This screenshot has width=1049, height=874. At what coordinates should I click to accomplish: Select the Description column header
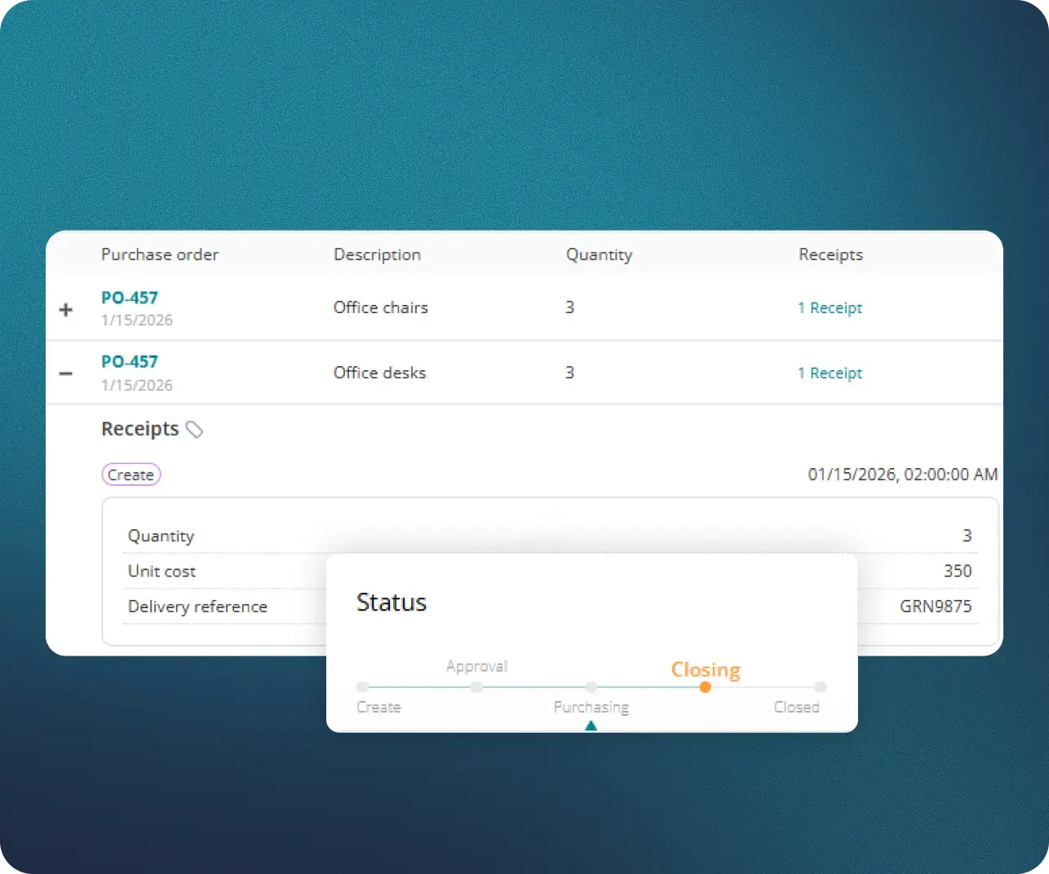click(377, 254)
